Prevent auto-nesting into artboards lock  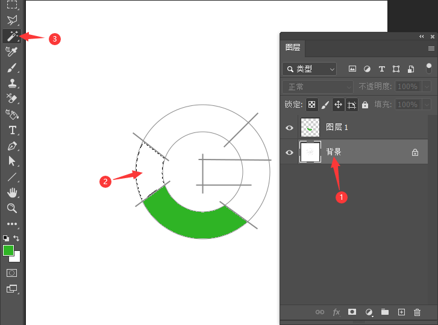pos(352,105)
